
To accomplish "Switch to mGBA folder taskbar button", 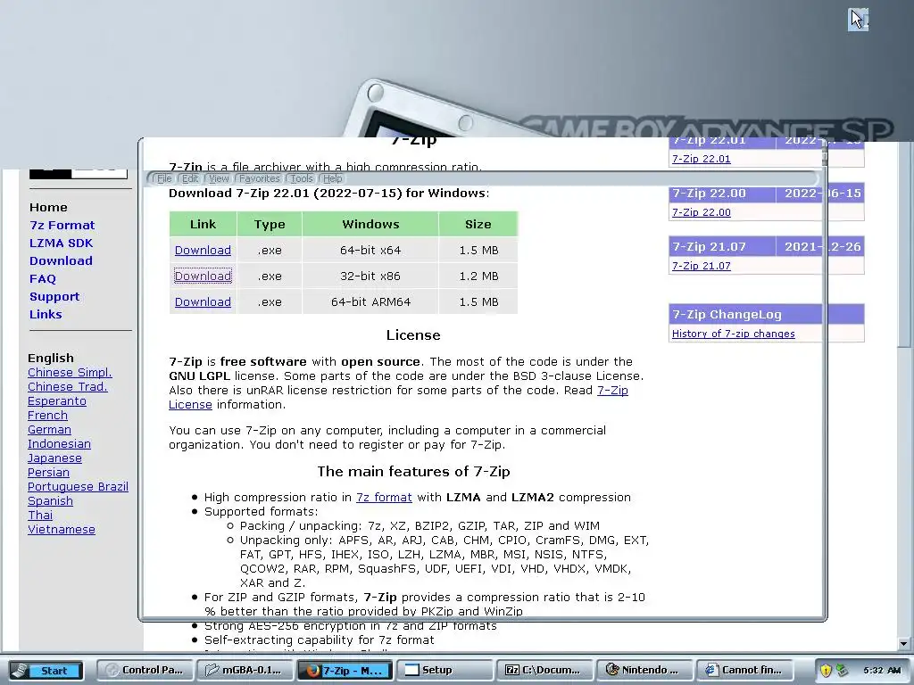I will (245, 670).
